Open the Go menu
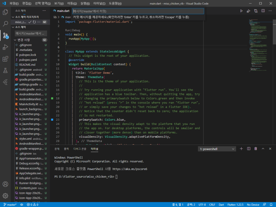 tap(72, 4)
